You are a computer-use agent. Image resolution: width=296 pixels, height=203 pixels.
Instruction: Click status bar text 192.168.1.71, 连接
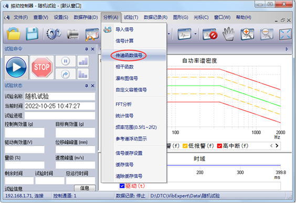click(25, 196)
